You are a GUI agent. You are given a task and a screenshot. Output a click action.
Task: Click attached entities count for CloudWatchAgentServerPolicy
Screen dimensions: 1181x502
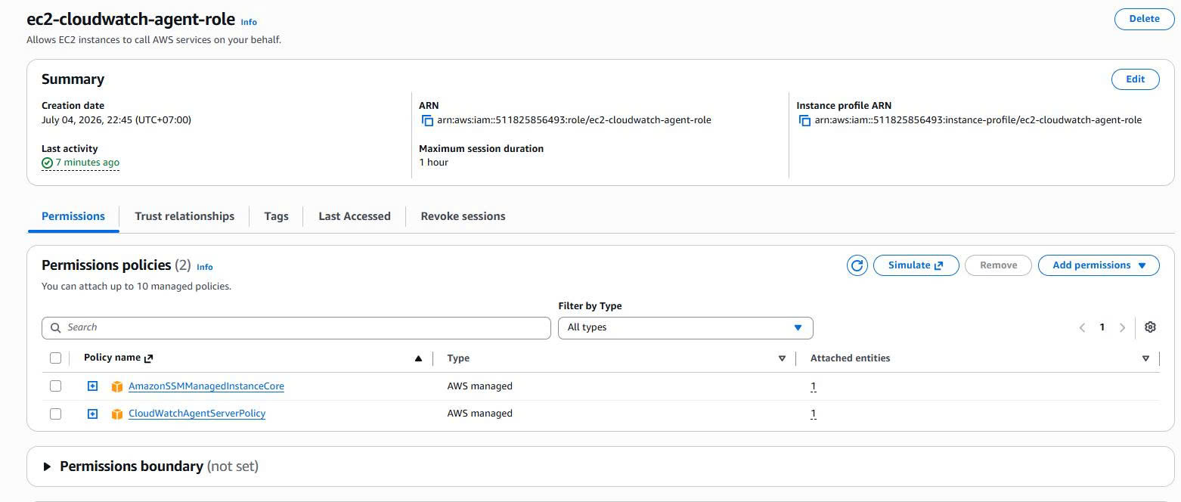[813, 414]
